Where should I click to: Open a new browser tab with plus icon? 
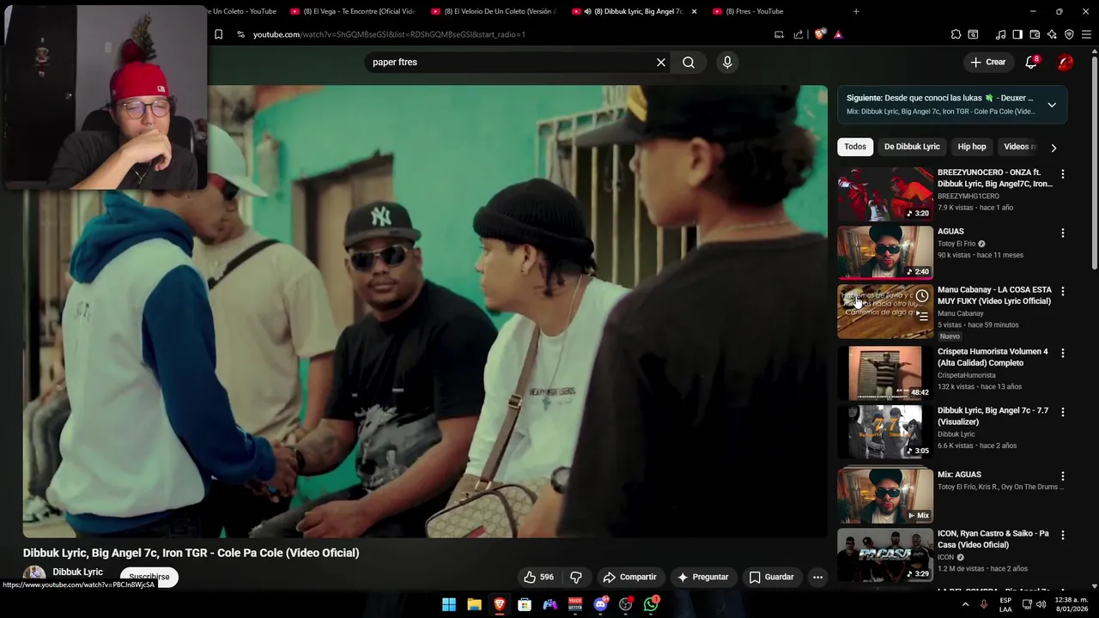point(856,11)
